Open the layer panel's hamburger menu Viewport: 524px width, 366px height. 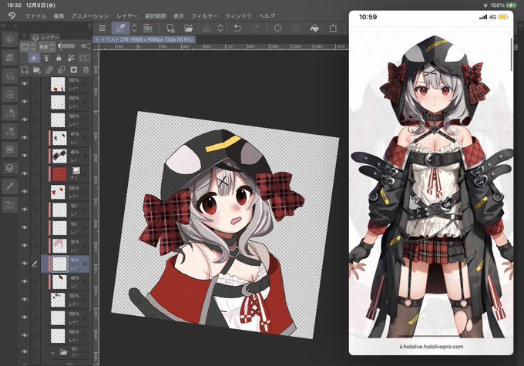click(x=24, y=35)
